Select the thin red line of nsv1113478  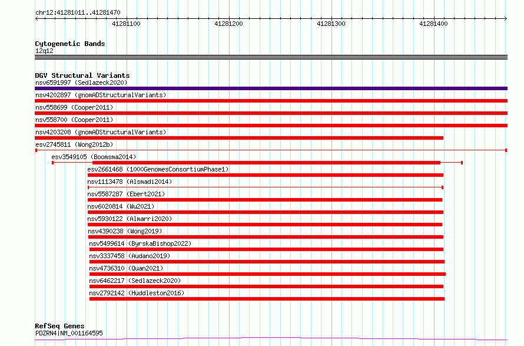(266, 187)
